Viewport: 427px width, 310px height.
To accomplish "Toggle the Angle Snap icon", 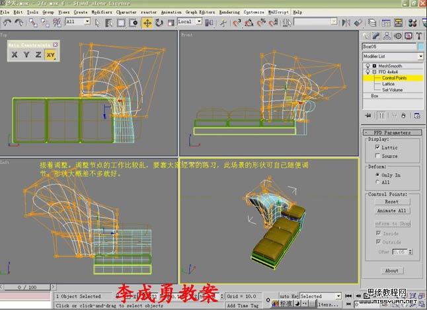I will 249,23.
